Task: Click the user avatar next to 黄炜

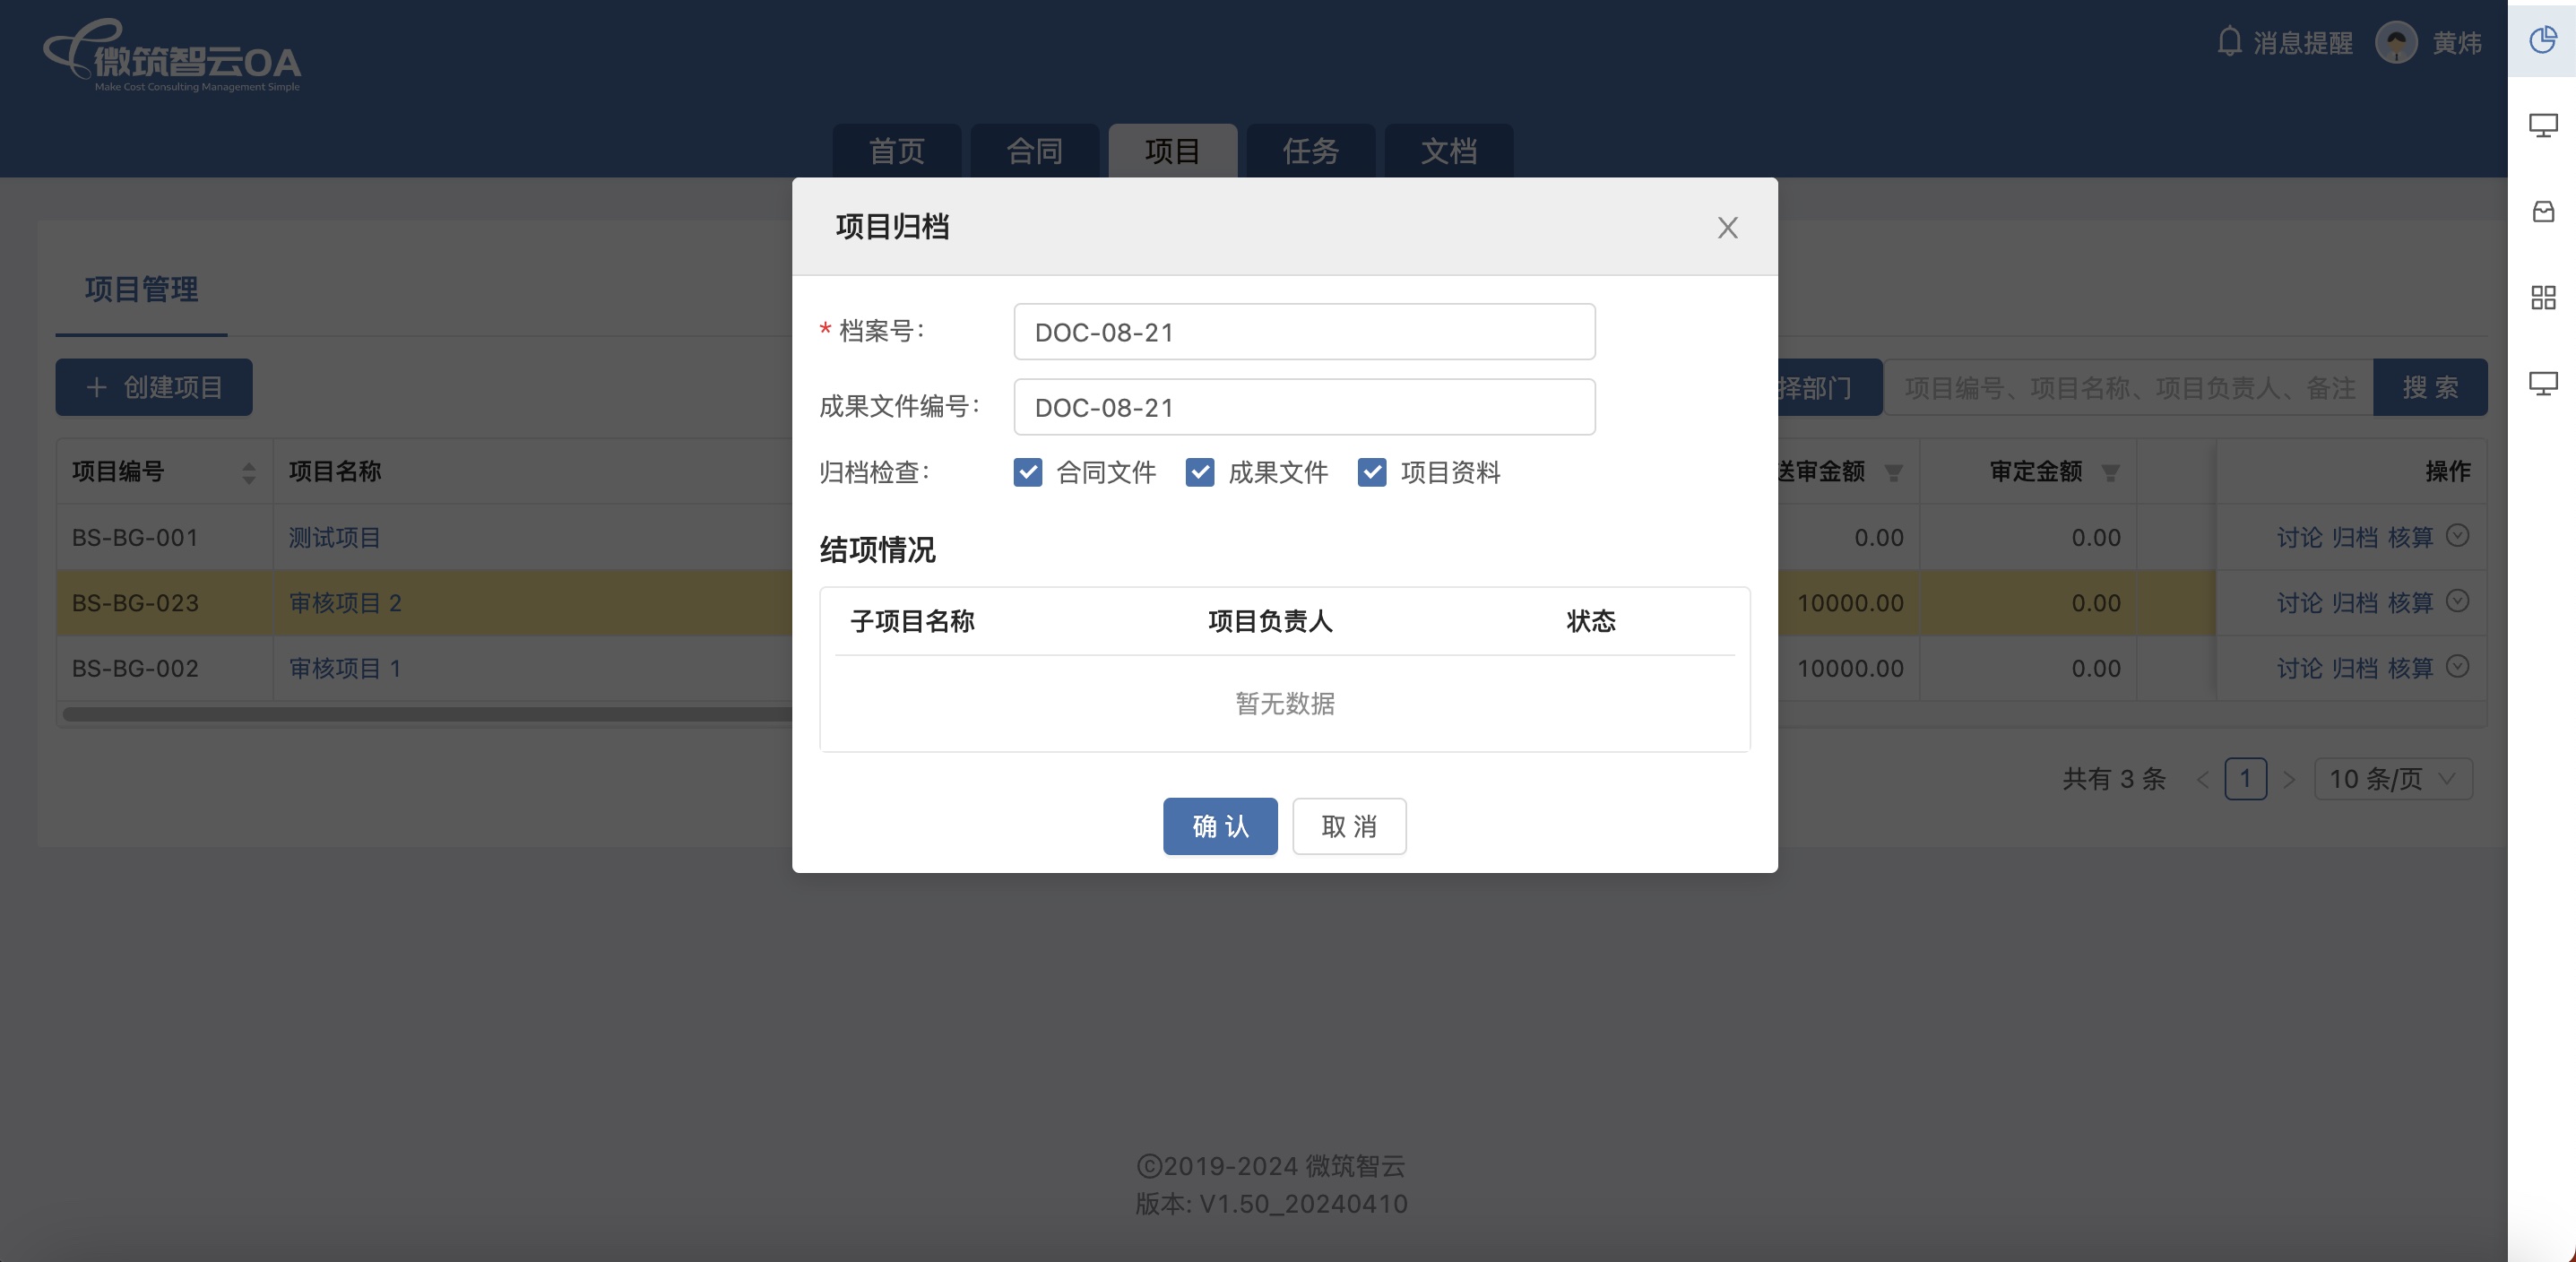Action: click(2396, 42)
